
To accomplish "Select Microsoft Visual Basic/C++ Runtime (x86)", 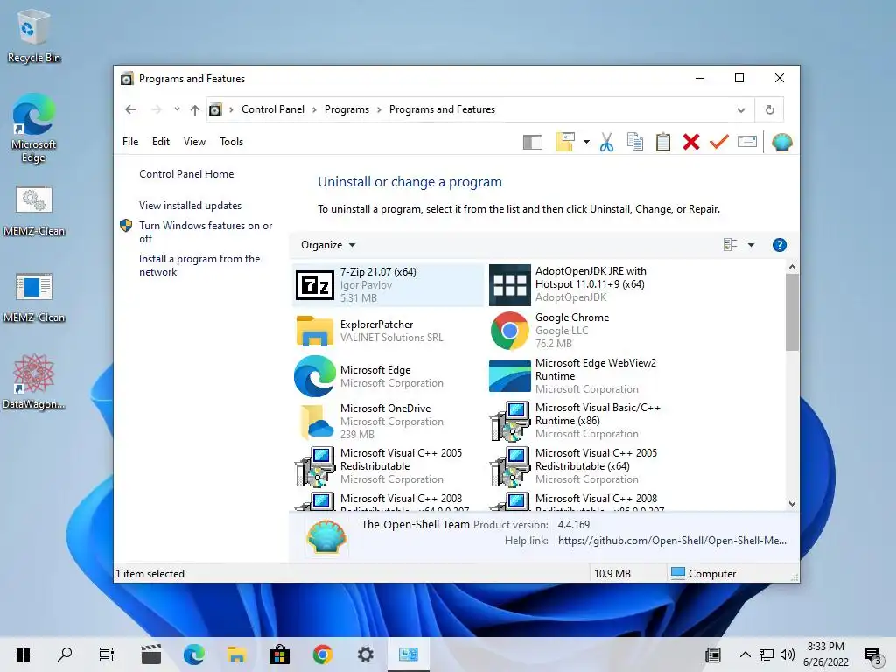I will 582,422.
